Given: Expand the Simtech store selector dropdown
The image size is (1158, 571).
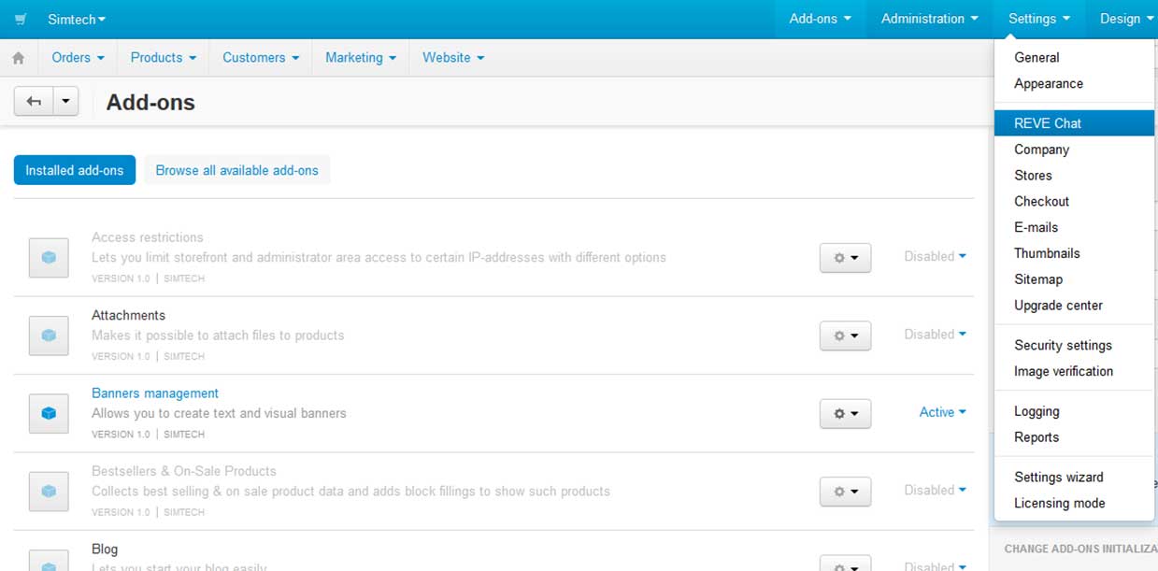Looking at the screenshot, I should coord(83,19).
